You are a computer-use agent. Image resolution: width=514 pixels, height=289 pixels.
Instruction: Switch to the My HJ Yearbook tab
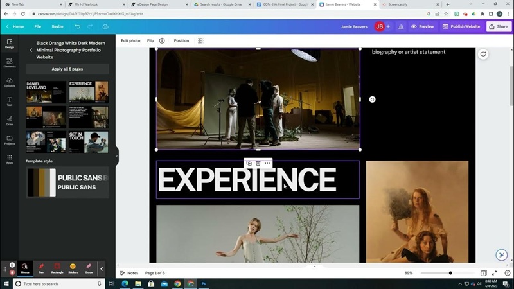pyautogui.click(x=96, y=4)
